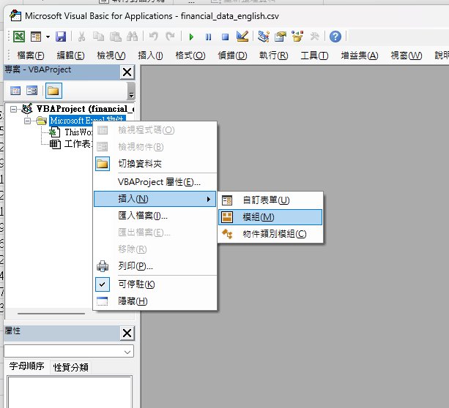
Task: Open the 執行(R) menu
Action: click(273, 55)
